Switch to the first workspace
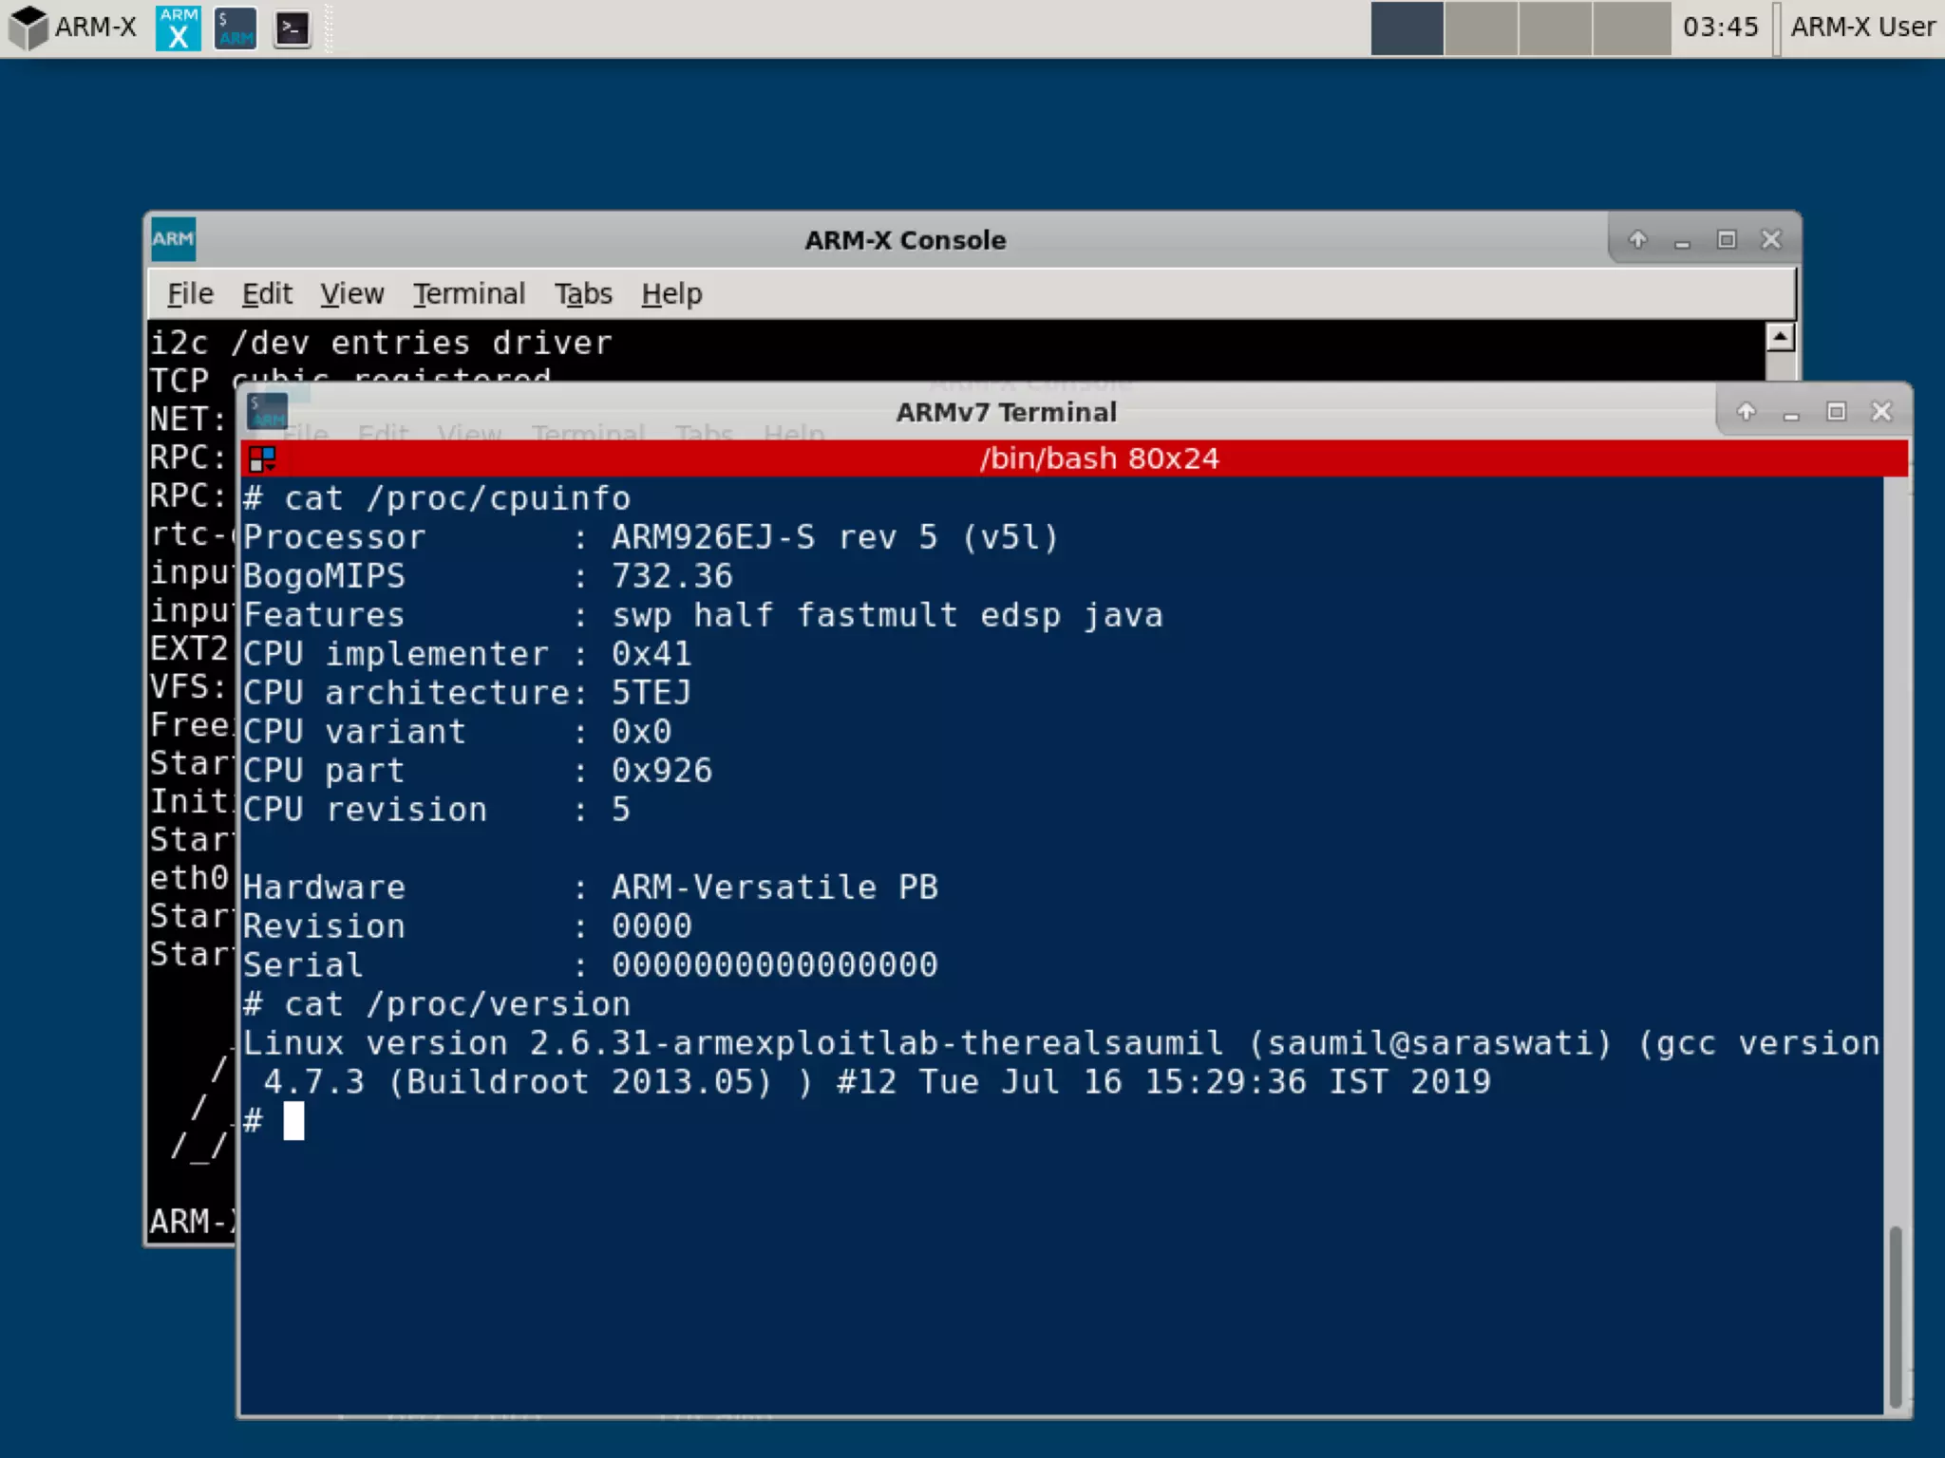This screenshot has height=1458, width=1945. (x=1407, y=28)
